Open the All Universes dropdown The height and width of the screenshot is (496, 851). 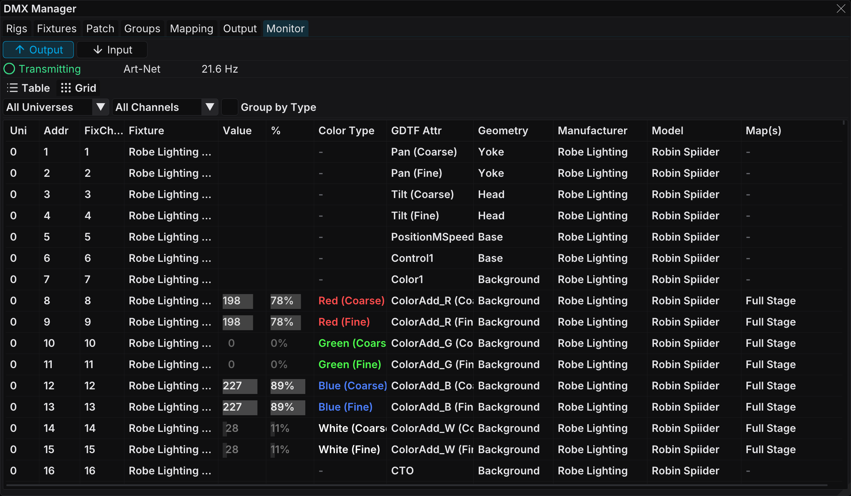coord(56,107)
